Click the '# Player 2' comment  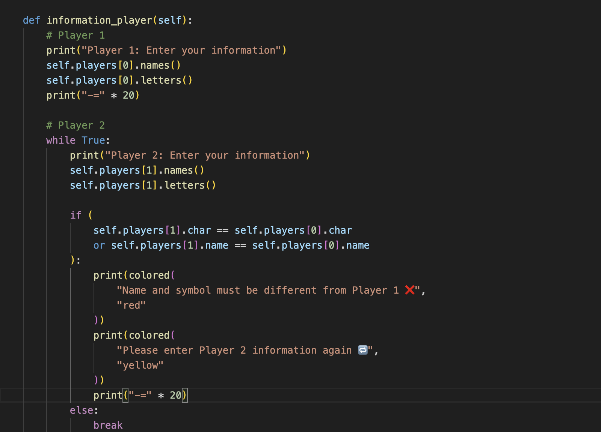coord(76,125)
